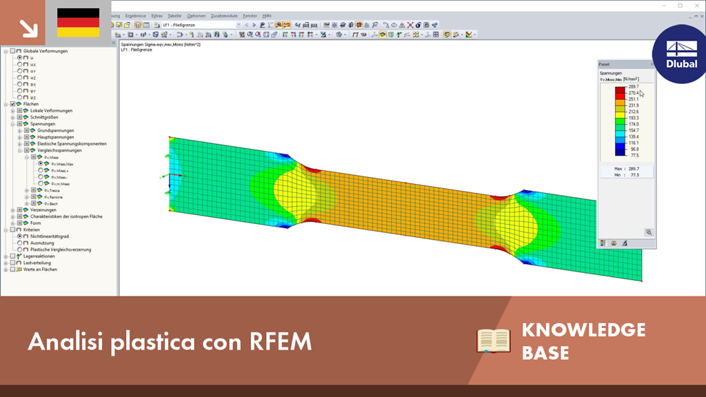Expand σv,Tresca tree node
Viewport: 706px width, 397px height.
pyautogui.click(x=27, y=190)
